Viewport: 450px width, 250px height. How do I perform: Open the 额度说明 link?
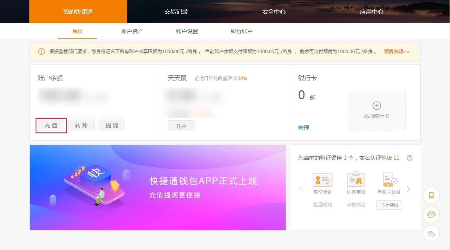click(x=397, y=52)
